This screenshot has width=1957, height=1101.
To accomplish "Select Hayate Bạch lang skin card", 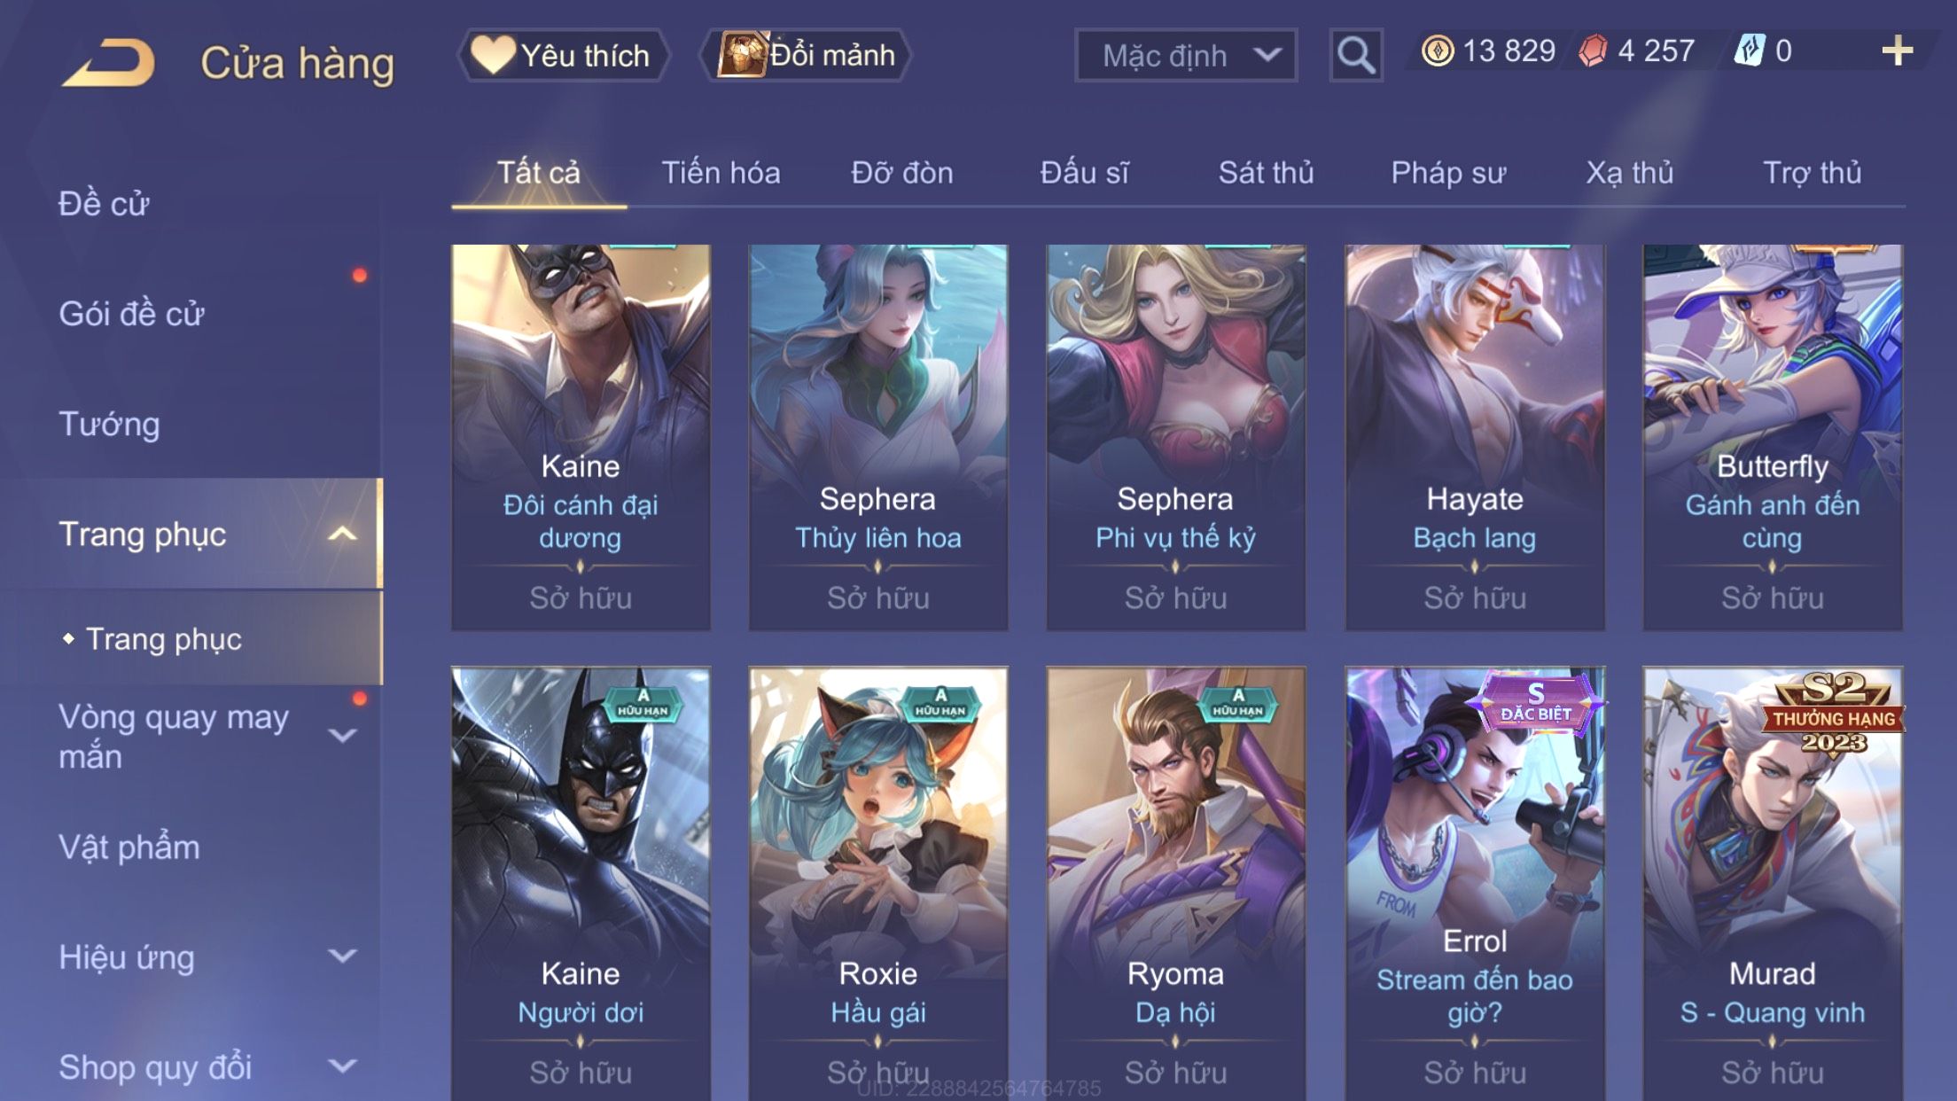I will [1474, 437].
